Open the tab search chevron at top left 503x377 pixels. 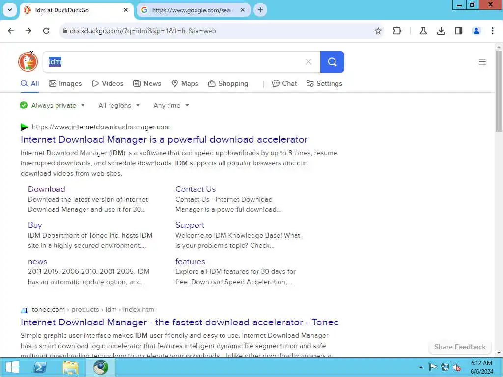coord(10,10)
